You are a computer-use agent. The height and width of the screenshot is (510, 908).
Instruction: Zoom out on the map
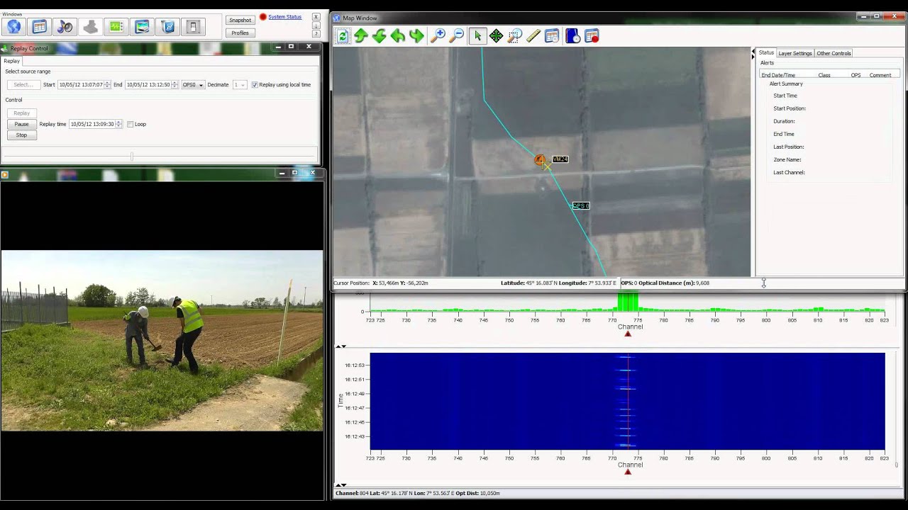458,35
